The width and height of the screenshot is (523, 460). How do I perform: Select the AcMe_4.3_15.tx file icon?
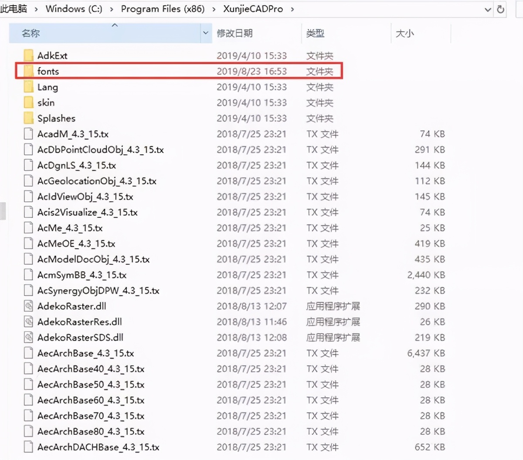[28, 228]
